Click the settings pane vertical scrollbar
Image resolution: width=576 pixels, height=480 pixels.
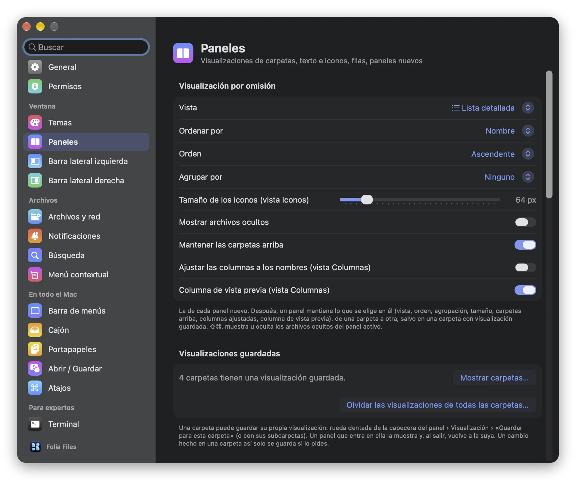coord(549,135)
